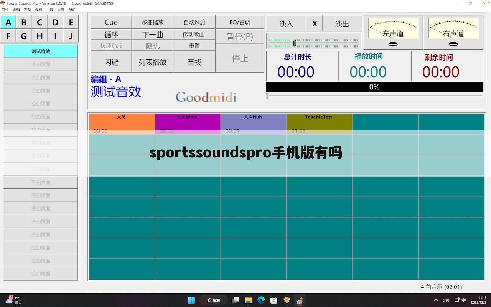
Task: Play the TakeMeTest sound pad
Action: [319, 123]
